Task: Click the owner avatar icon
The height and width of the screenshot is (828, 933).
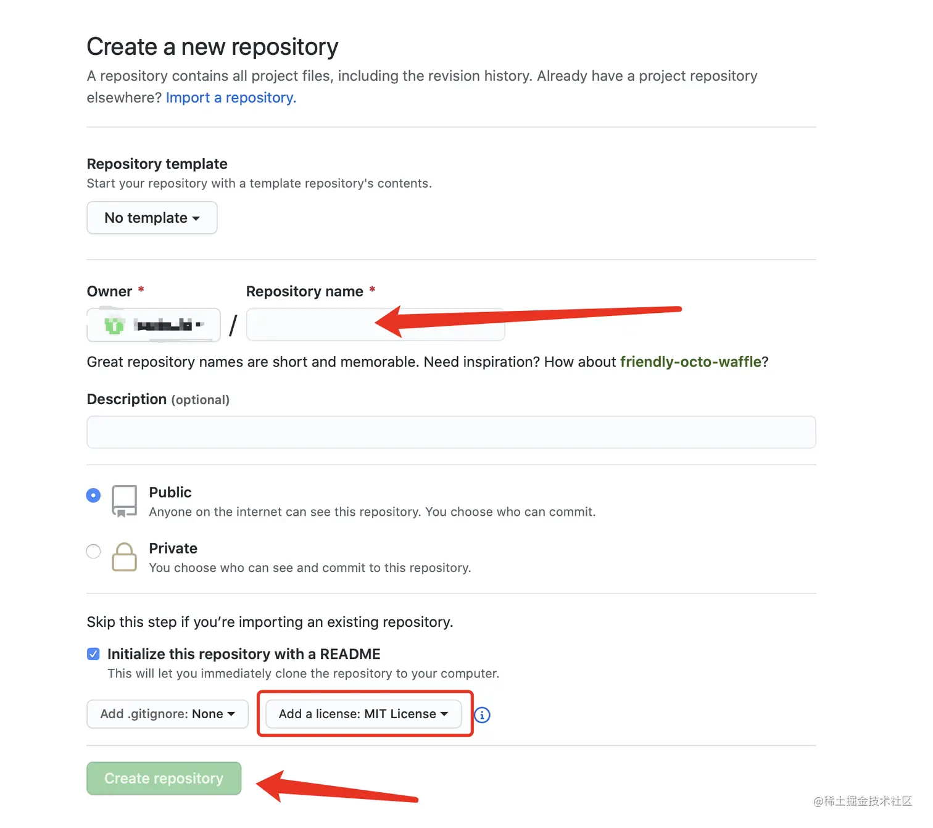Action: point(114,325)
